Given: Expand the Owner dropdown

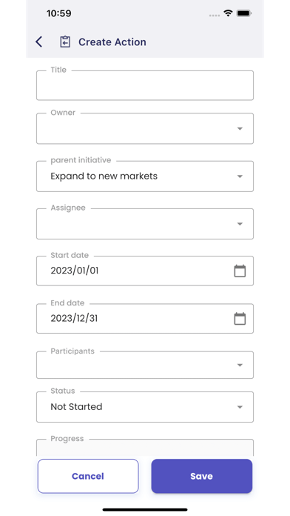Looking at the screenshot, I should pos(145,128).
